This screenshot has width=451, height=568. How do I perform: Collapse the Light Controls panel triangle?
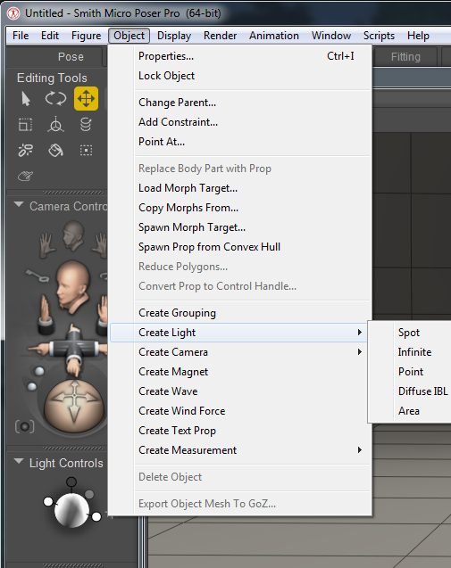point(19,462)
